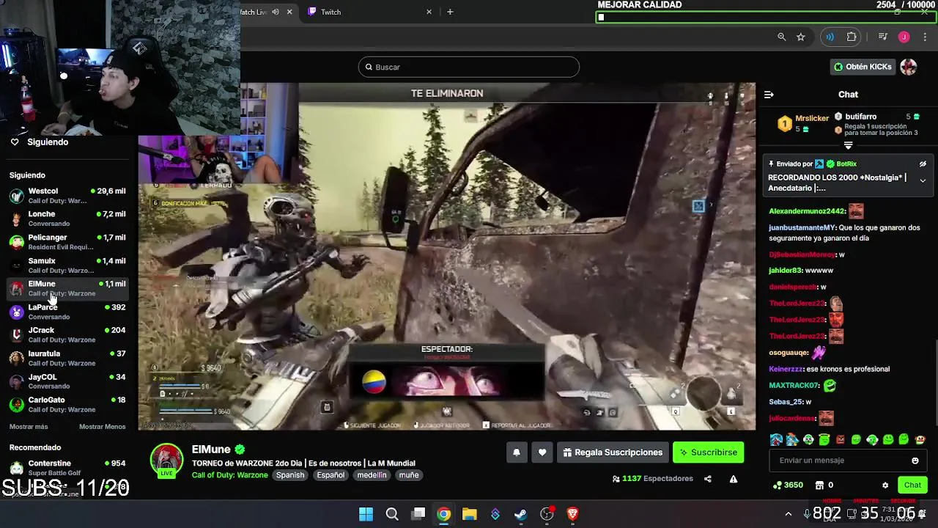Open JCrack channel in sidebar

[69, 335]
